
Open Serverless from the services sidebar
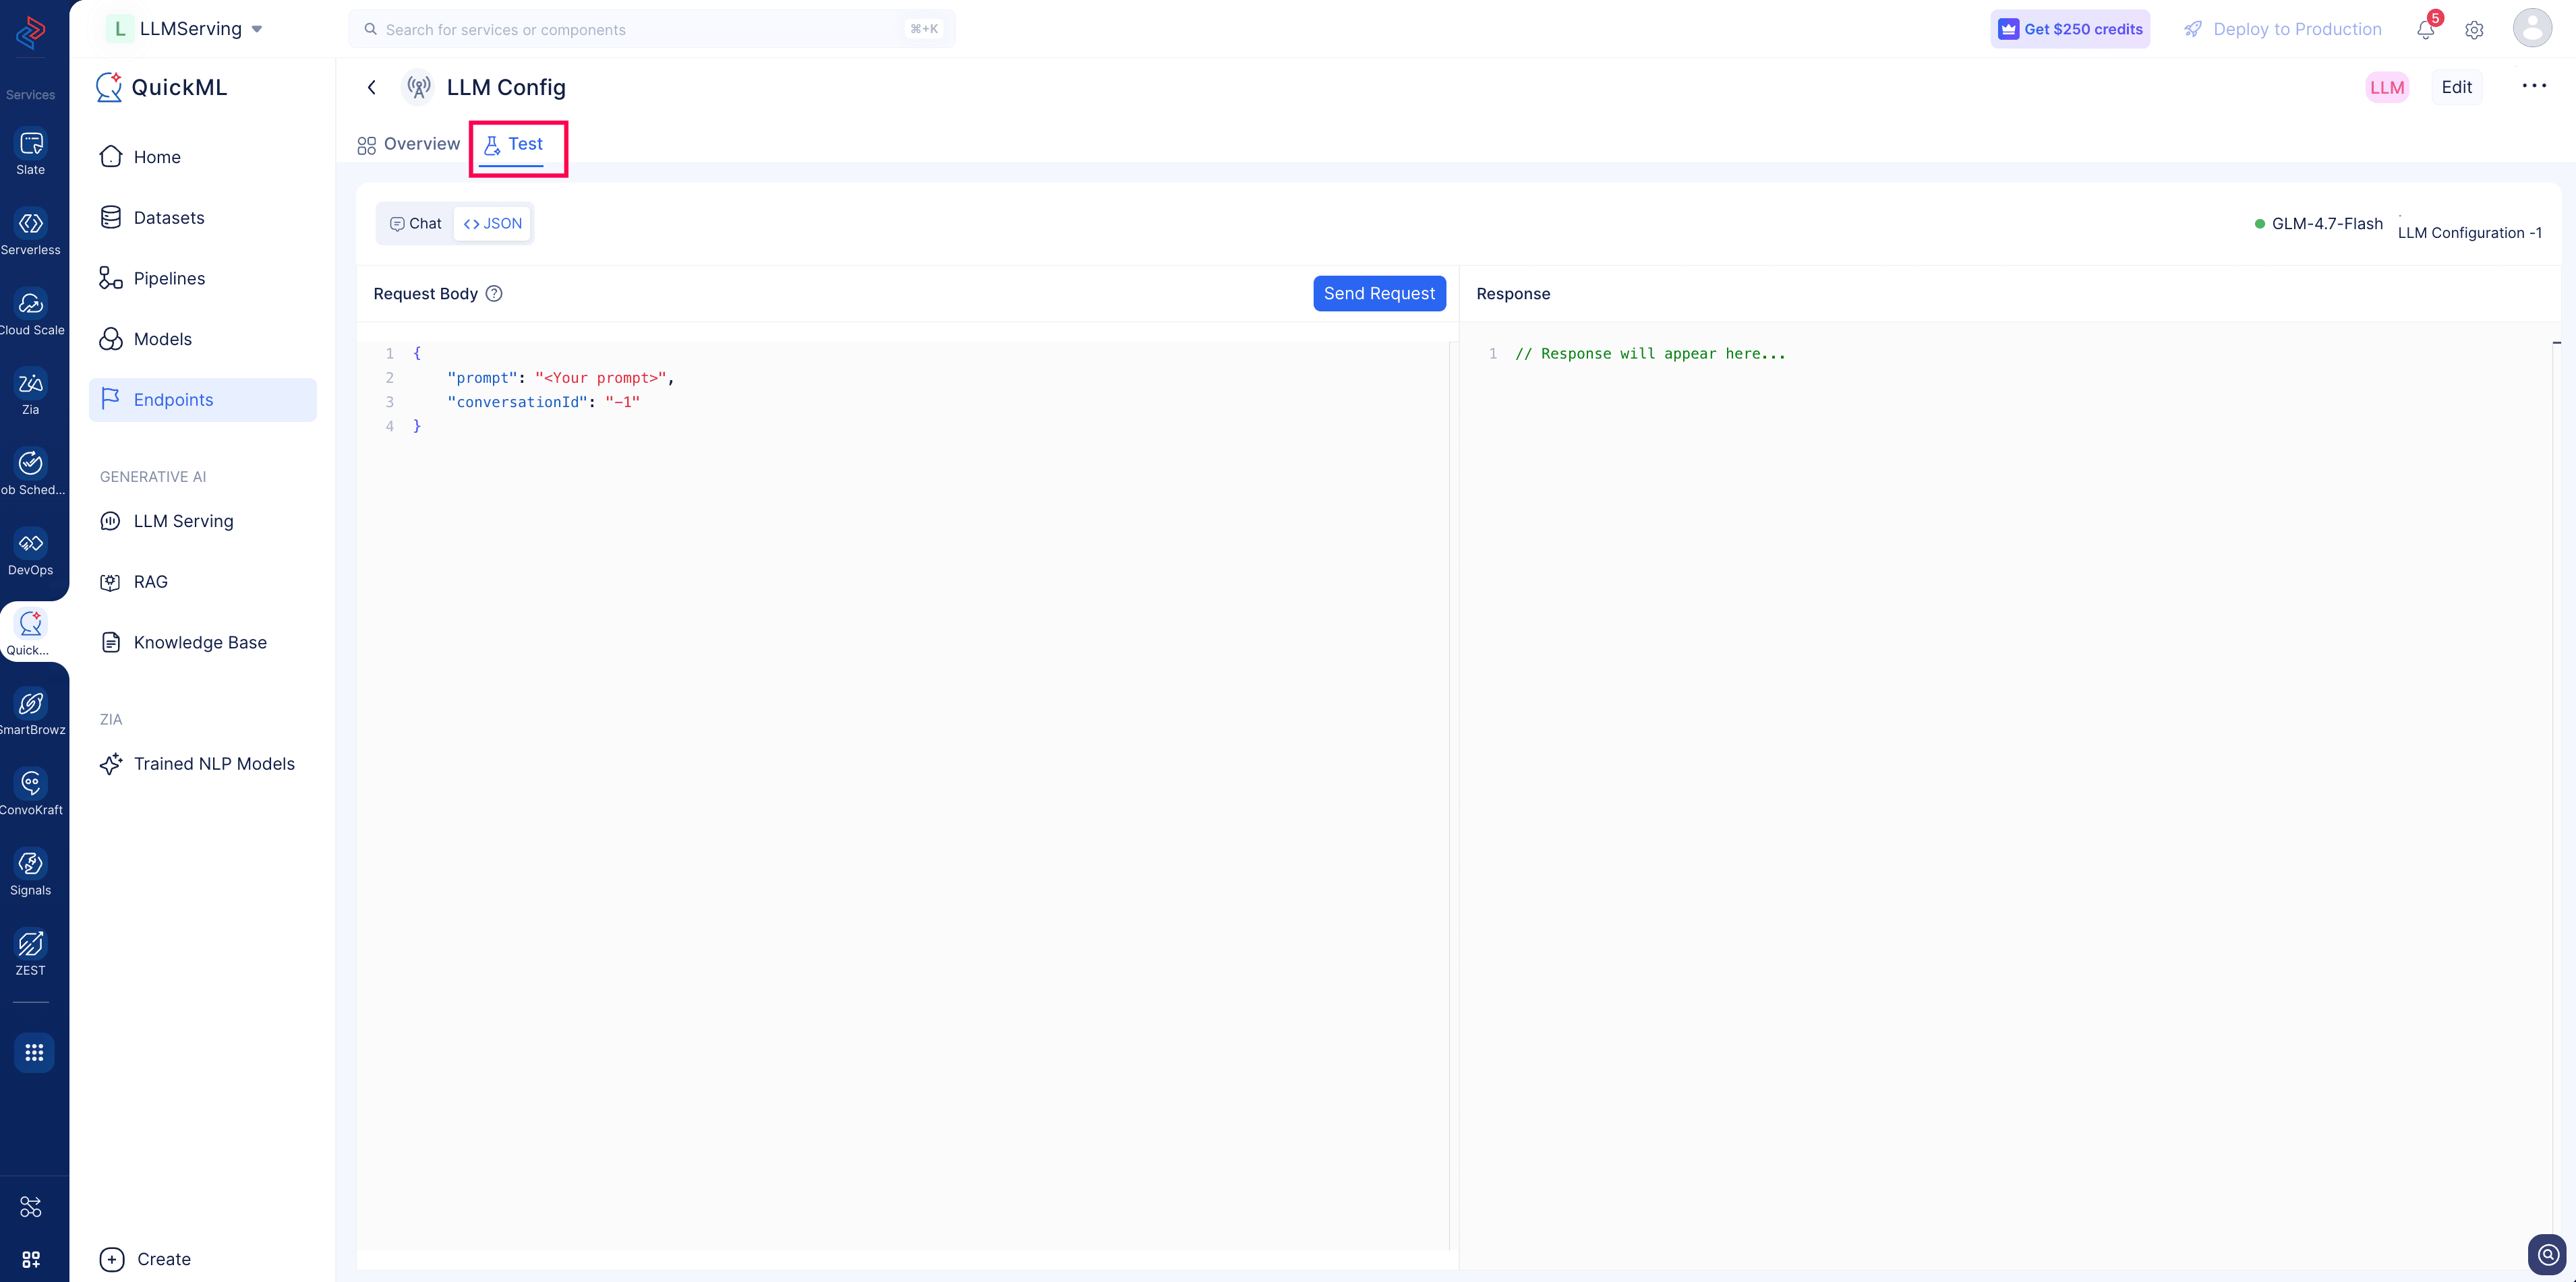click(31, 233)
